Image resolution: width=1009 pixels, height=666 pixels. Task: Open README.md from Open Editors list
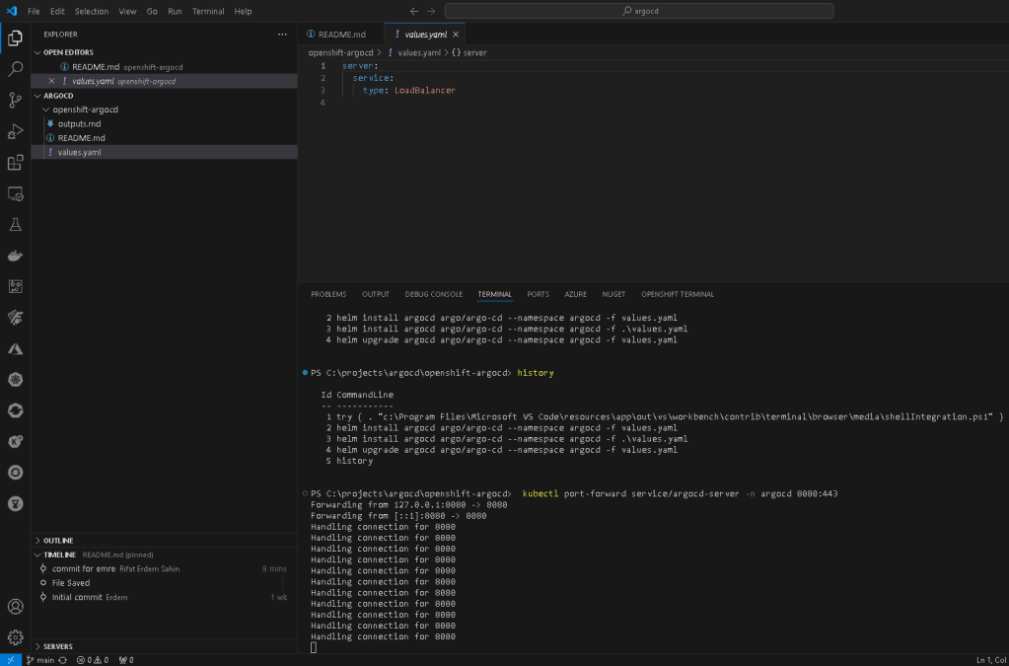pos(164,67)
